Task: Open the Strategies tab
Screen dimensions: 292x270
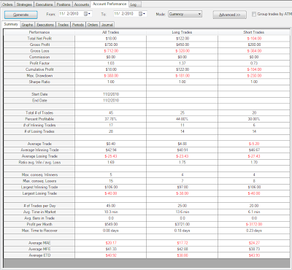Action: point(24,4)
